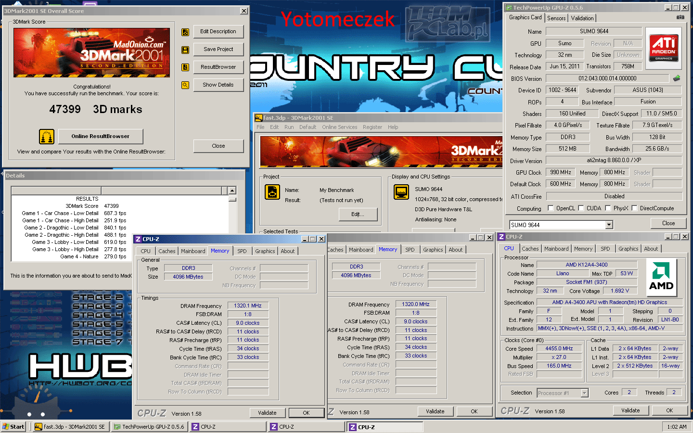Click the Details list scroll up arrow
The image size is (693, 433).
tap(232, 191)
